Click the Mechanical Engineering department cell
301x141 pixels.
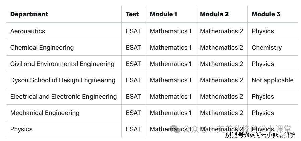point(45,113)
